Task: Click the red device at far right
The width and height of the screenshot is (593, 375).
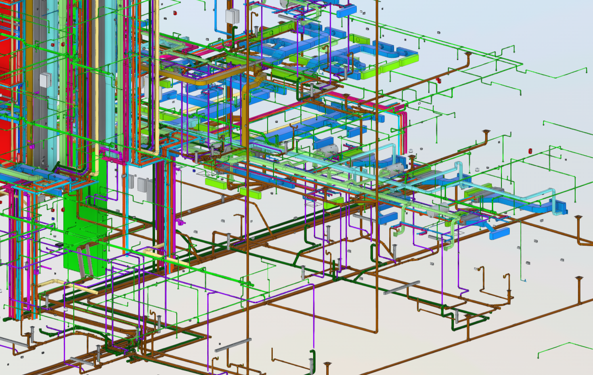Action: (x=530, y=151)
